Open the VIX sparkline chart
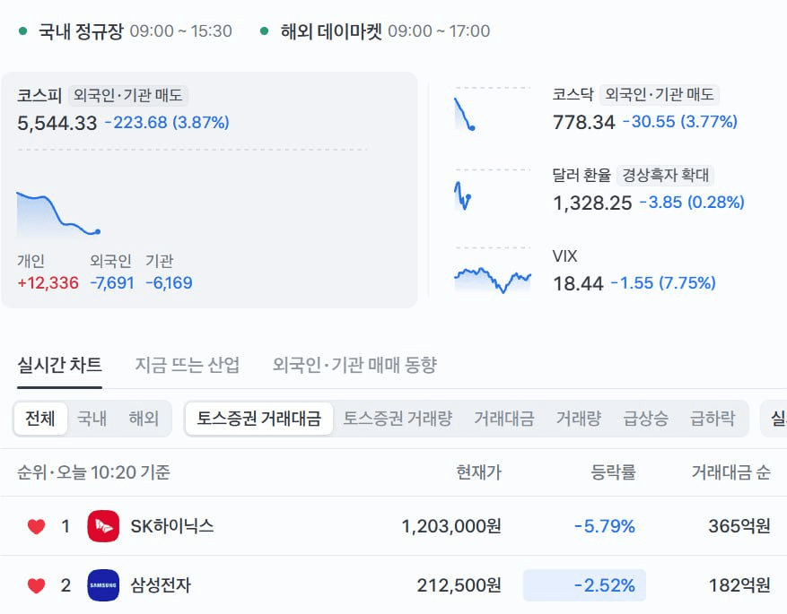This screenshot has width=787, height=614. [493, 271]
